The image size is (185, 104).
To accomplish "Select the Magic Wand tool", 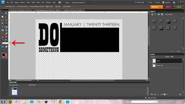I will (x=2, y=24).
